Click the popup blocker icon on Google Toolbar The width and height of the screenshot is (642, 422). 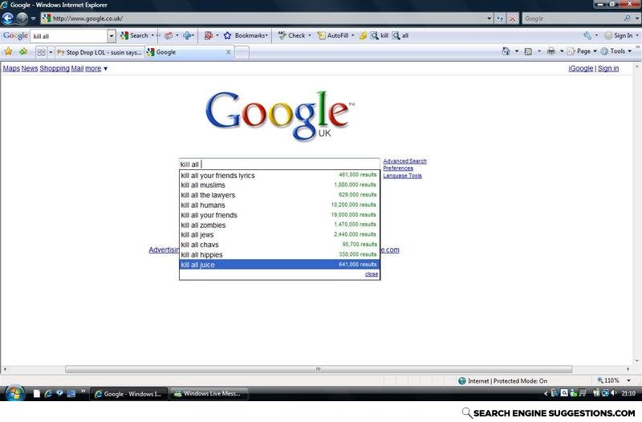click(x=209, y=35)
